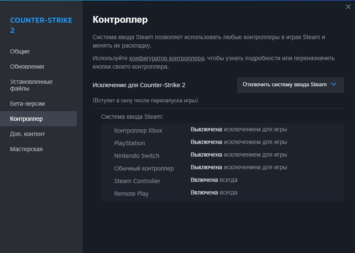Switch to 'Бета-версии' tab
The image size is (355, 253).
coord(27,104)
